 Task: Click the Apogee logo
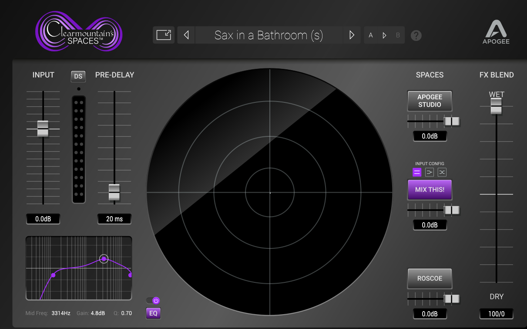coord(496,32)
